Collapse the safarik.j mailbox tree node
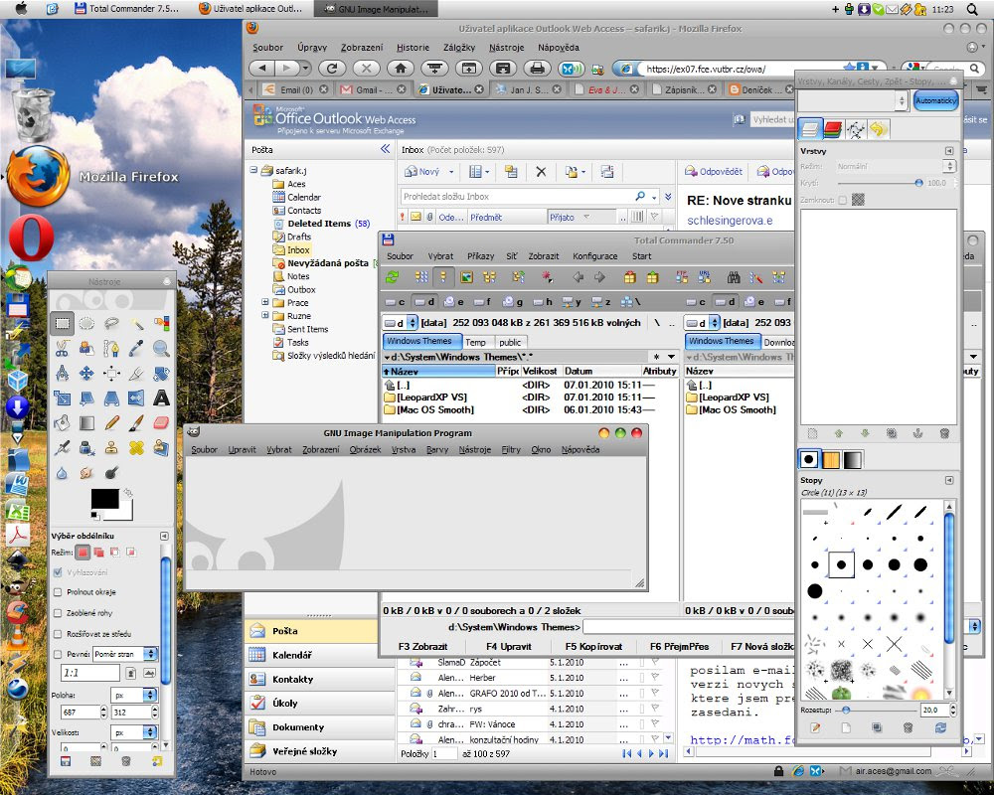Viewport: 994px width, 795px height. tap(253, 170)
